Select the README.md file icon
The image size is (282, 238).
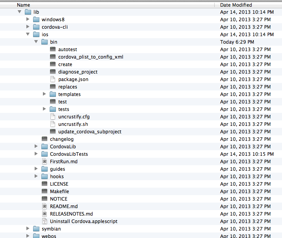tap(45, 206)
